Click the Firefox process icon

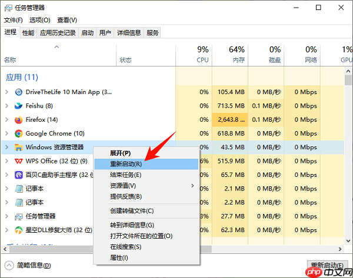pyautogui.click(x=18, y=120)
